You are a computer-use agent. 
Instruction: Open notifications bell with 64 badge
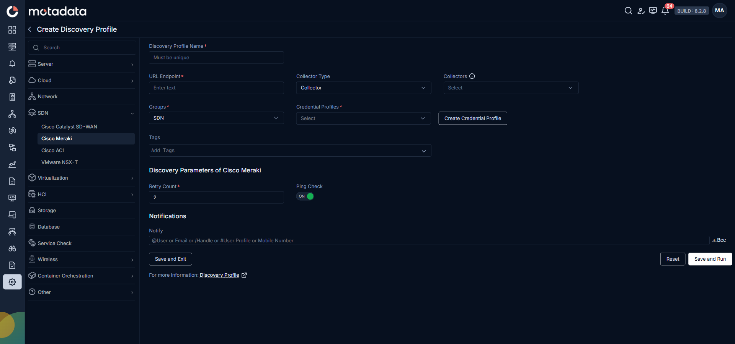click(x=666, y=11)
